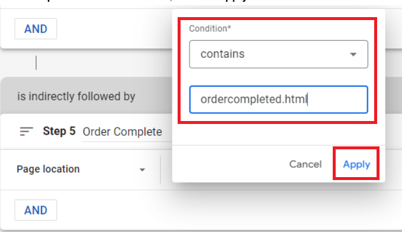Click the Page location caret arrow
Viewport: 402px width, 232px height.
point(142,169)
